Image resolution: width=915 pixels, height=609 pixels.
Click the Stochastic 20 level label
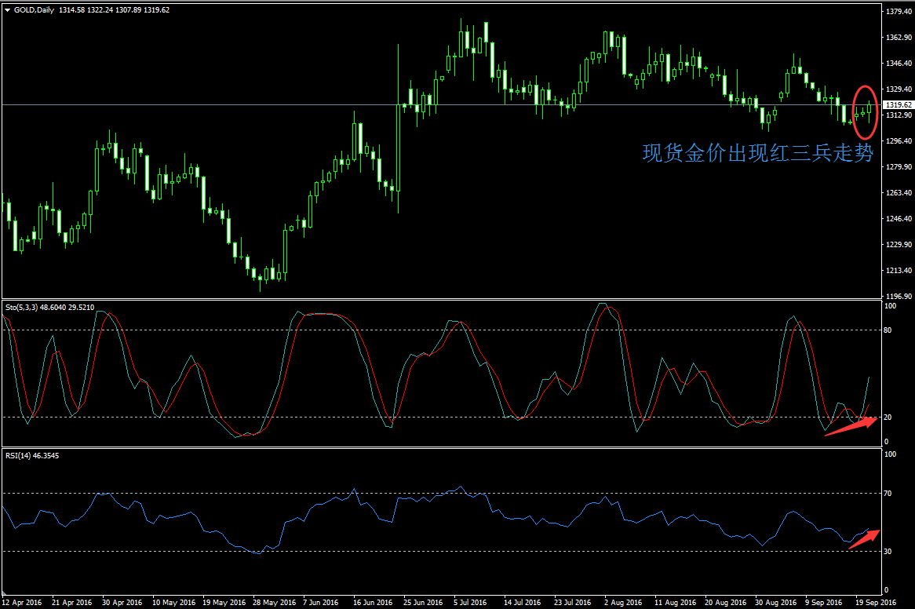pyautogui.click(x=888, y=418)
